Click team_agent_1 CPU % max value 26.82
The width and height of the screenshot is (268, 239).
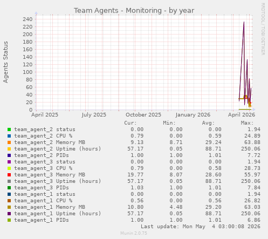click(252, 201)
